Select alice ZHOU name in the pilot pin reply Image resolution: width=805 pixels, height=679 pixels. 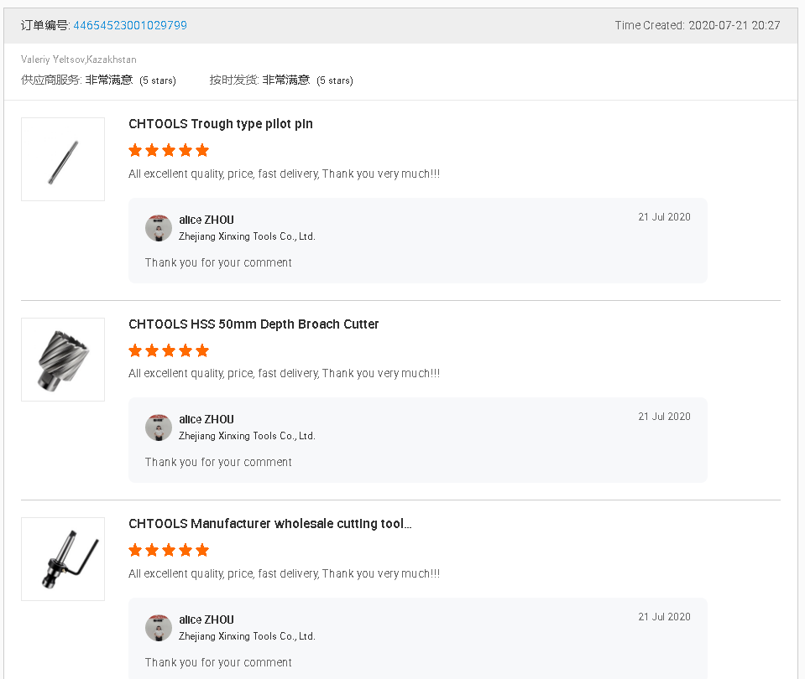coord(206,220)
